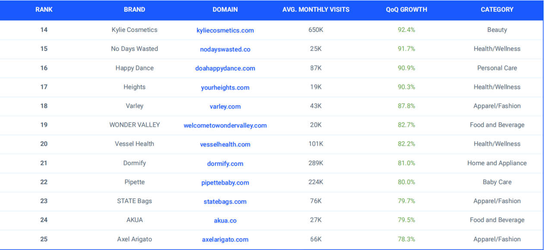
Task: Open the kyliecosmetics.com domain link
Action: 225,31
